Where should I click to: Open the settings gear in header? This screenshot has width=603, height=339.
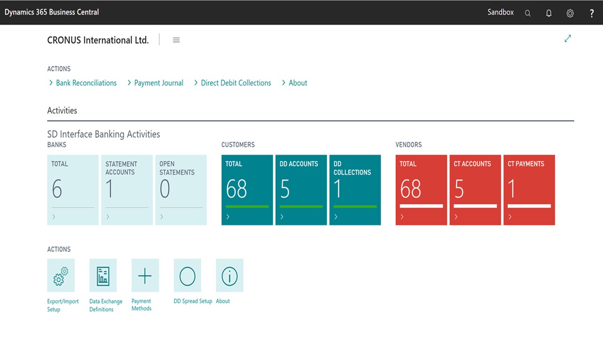[x=570, y=13]
